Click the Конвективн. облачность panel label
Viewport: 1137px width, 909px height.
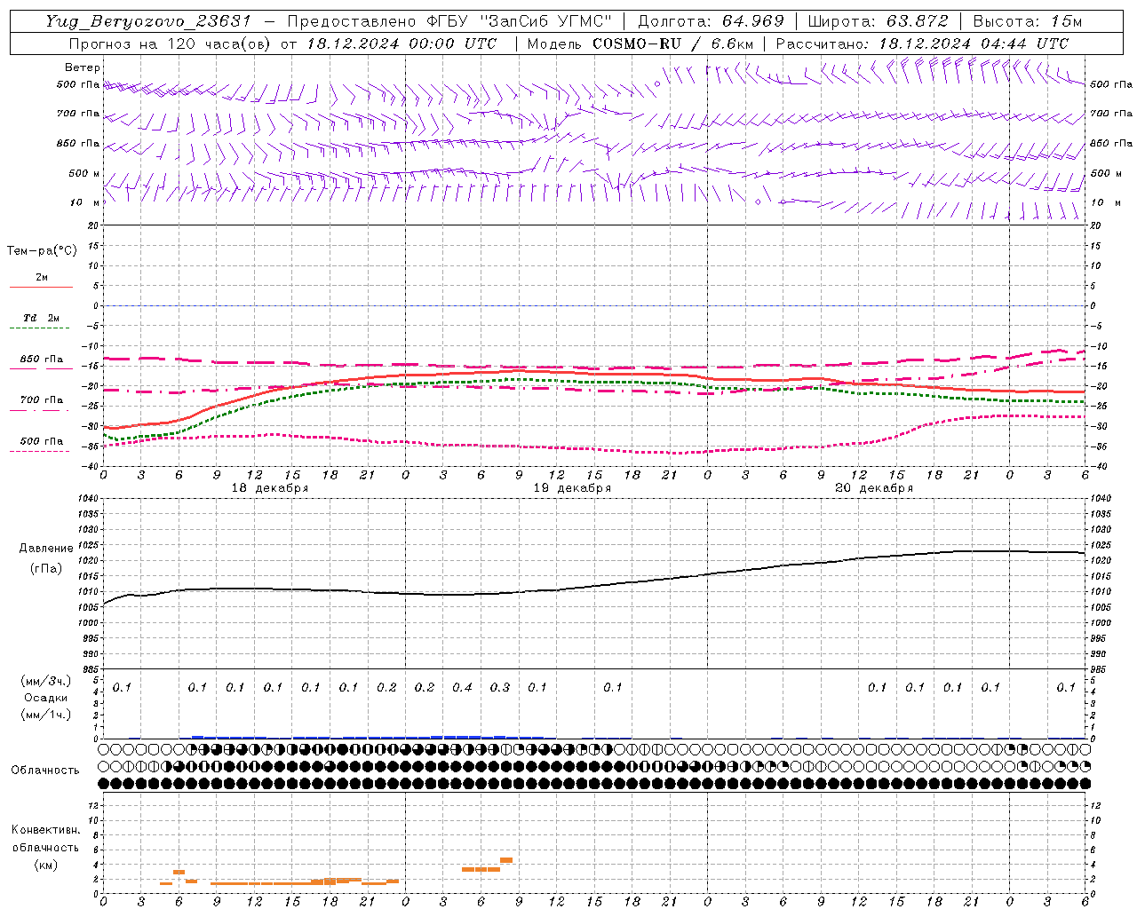[45, 847]
